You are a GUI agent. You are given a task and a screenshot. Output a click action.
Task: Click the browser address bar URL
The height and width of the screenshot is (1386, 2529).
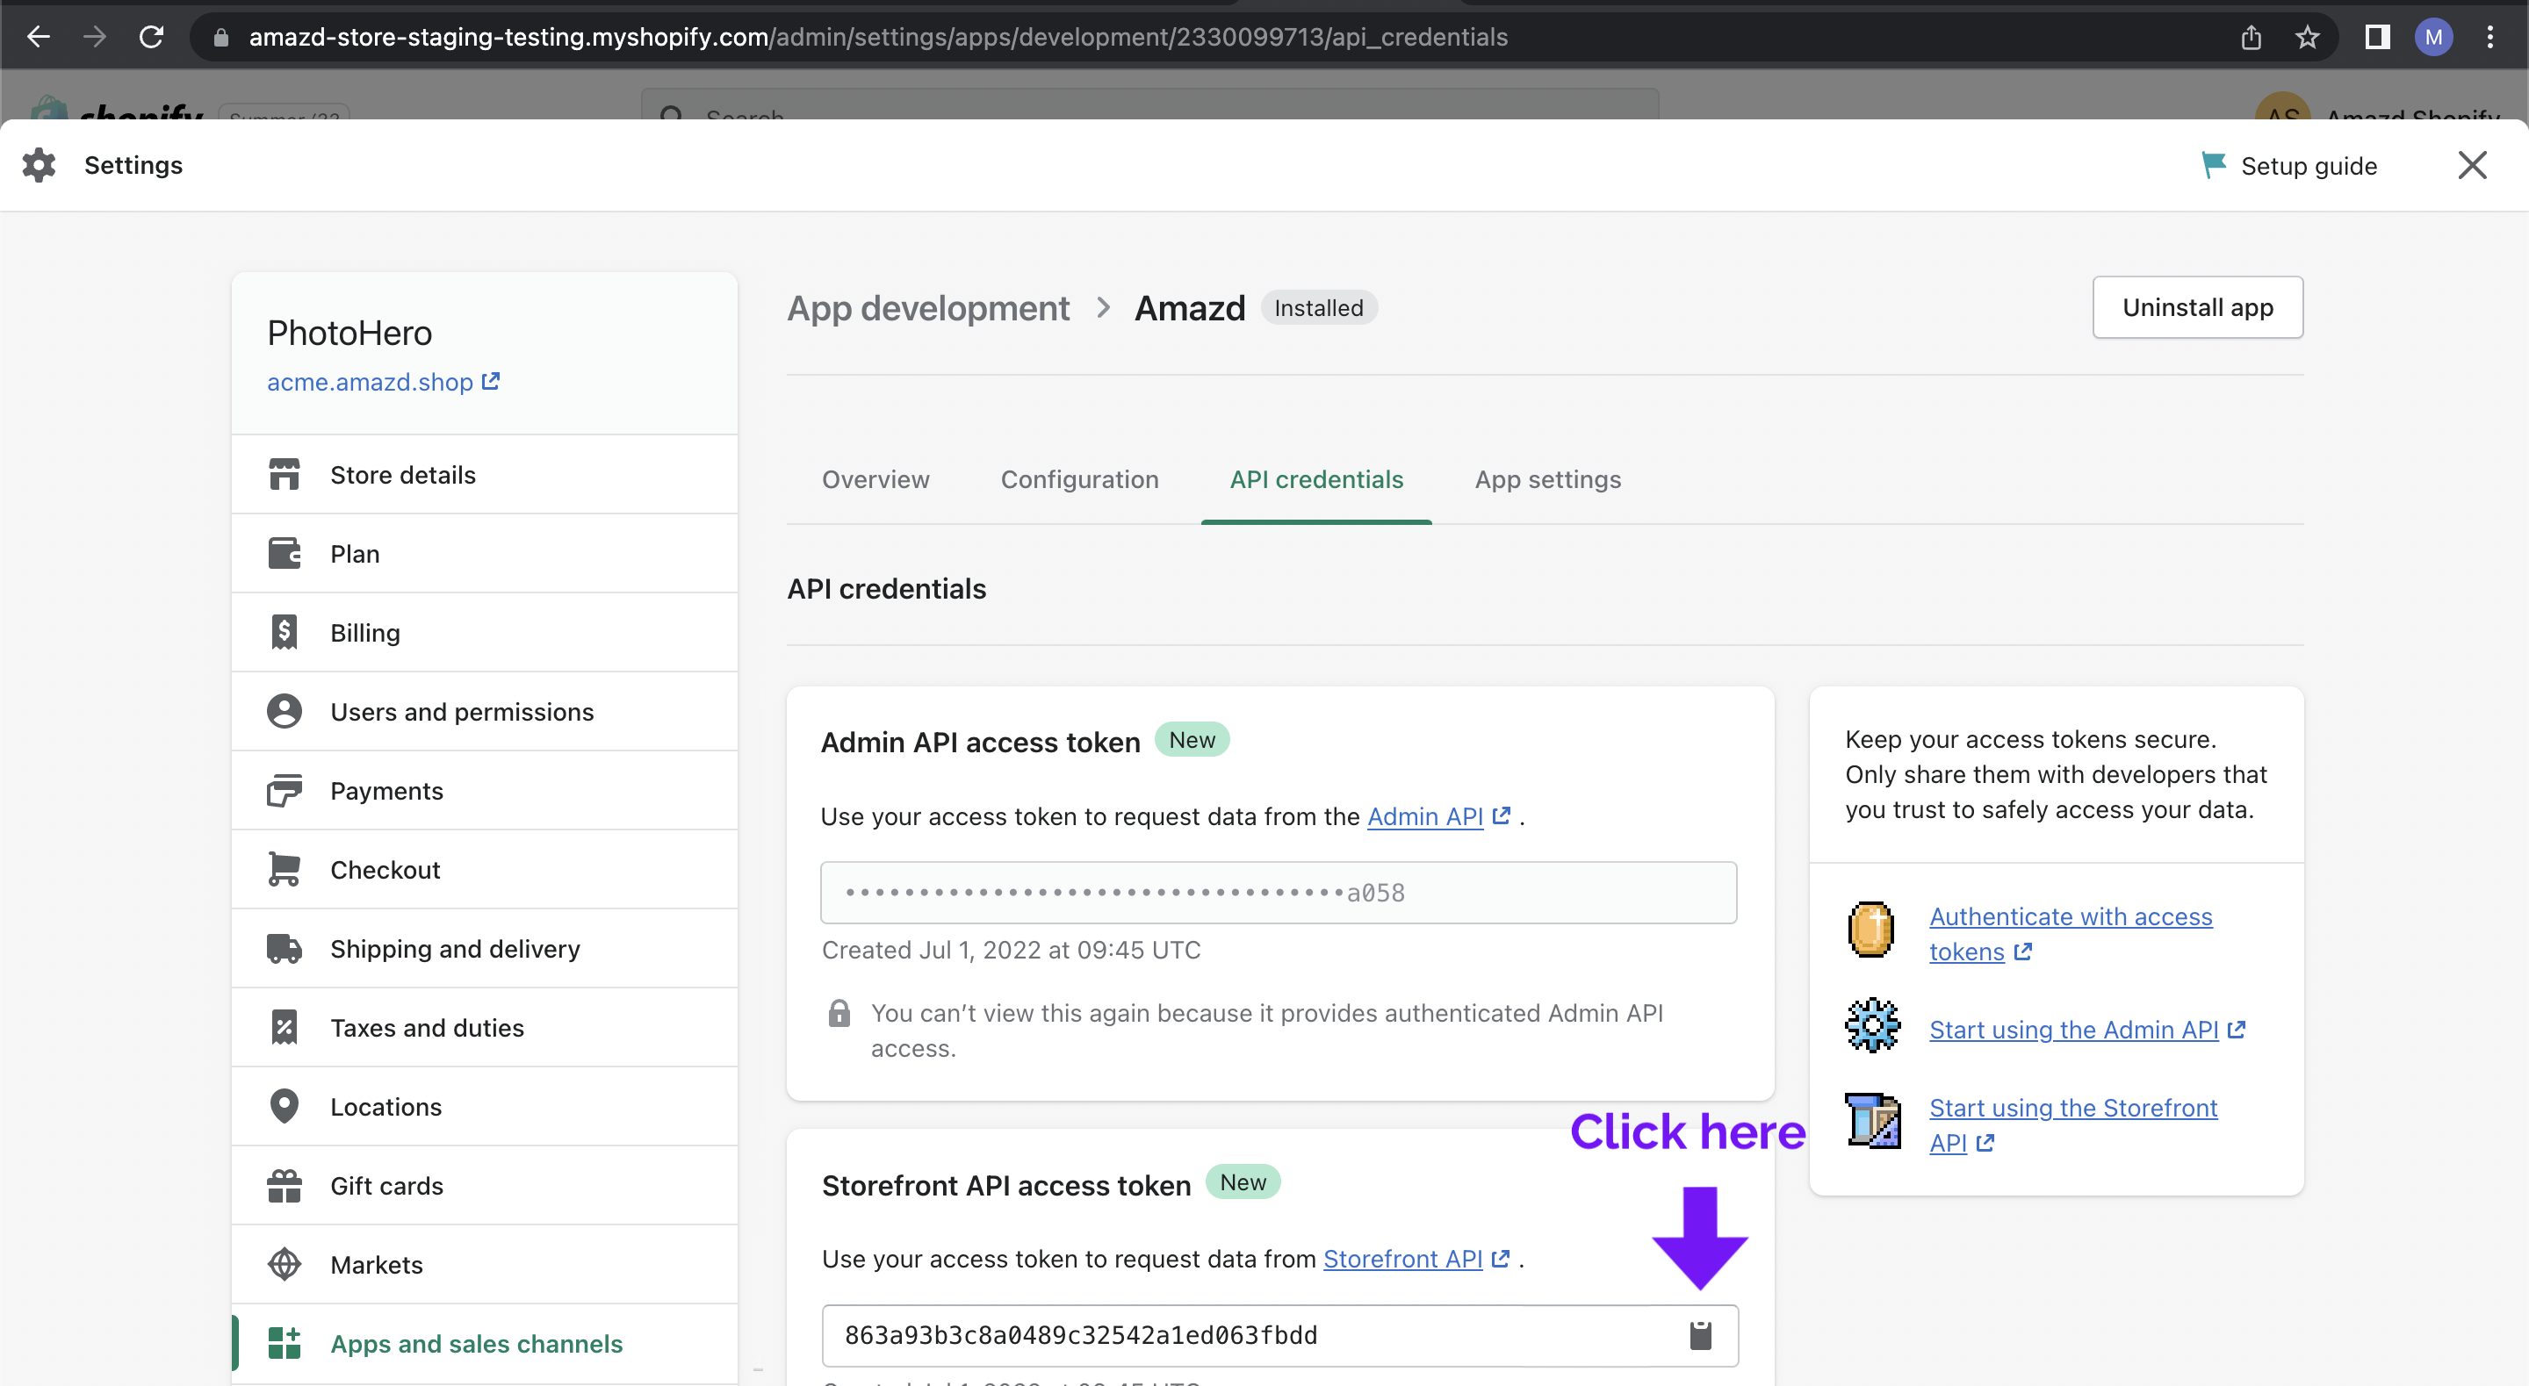point(878,37)
